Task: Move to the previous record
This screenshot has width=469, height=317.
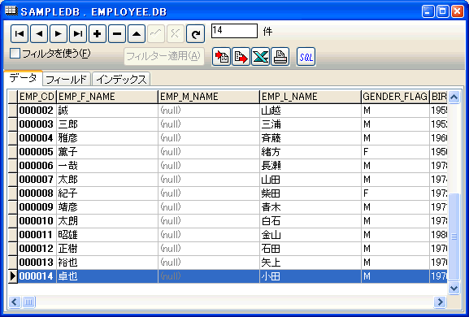Action: [x=39, y=34]
